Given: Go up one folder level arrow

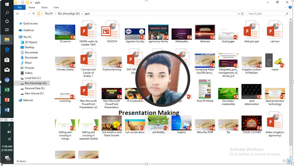Looking at the screenshot, I should point(33,14).
